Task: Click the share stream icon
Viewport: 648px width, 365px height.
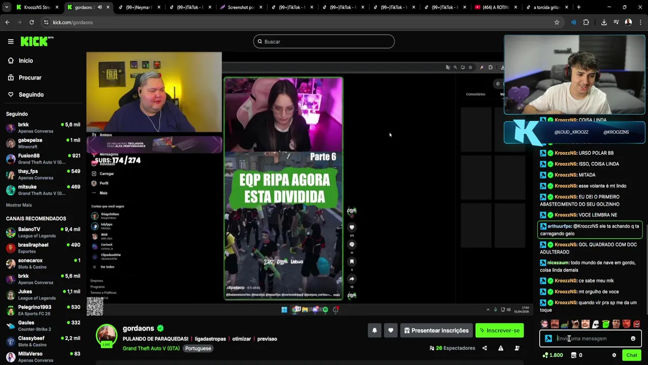Action: click(484, 348)
